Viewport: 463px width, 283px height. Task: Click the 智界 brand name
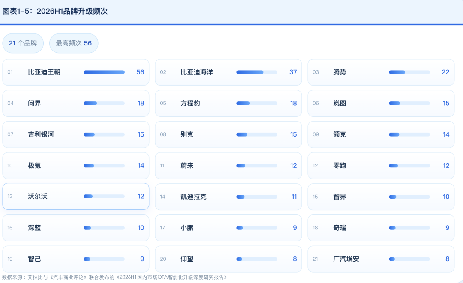coord(340,197)
